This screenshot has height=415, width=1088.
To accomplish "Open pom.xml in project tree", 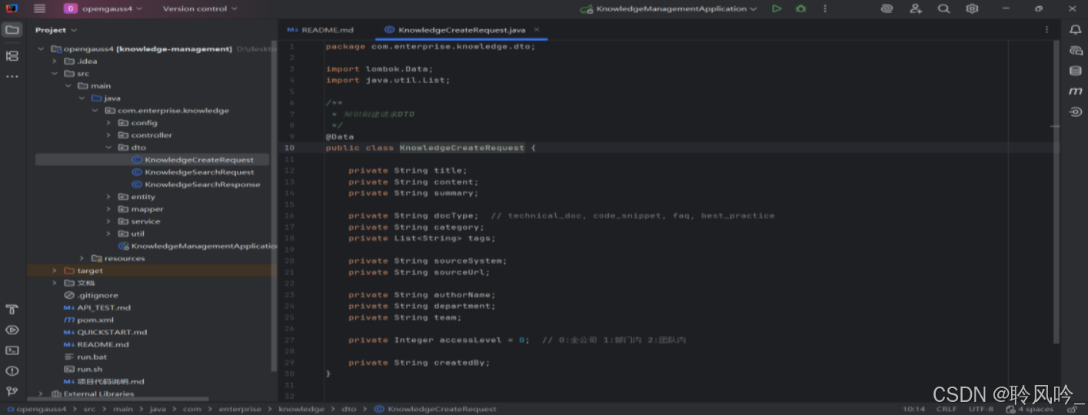I will pos(89,320).
